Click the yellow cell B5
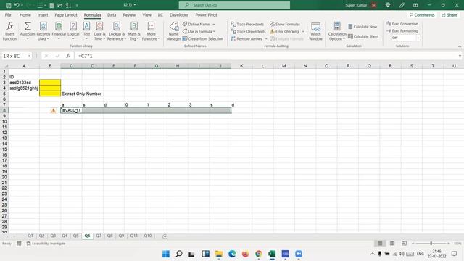 coord(50,94)
